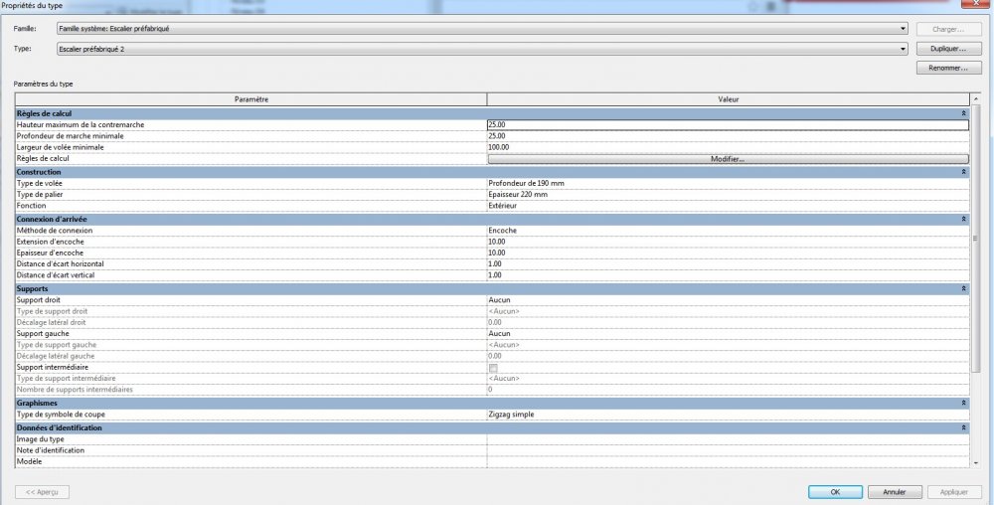
Task: Select Type de palier value Epaisseur 220 mm
Action: pyautogui.click(x=728, y=195)
